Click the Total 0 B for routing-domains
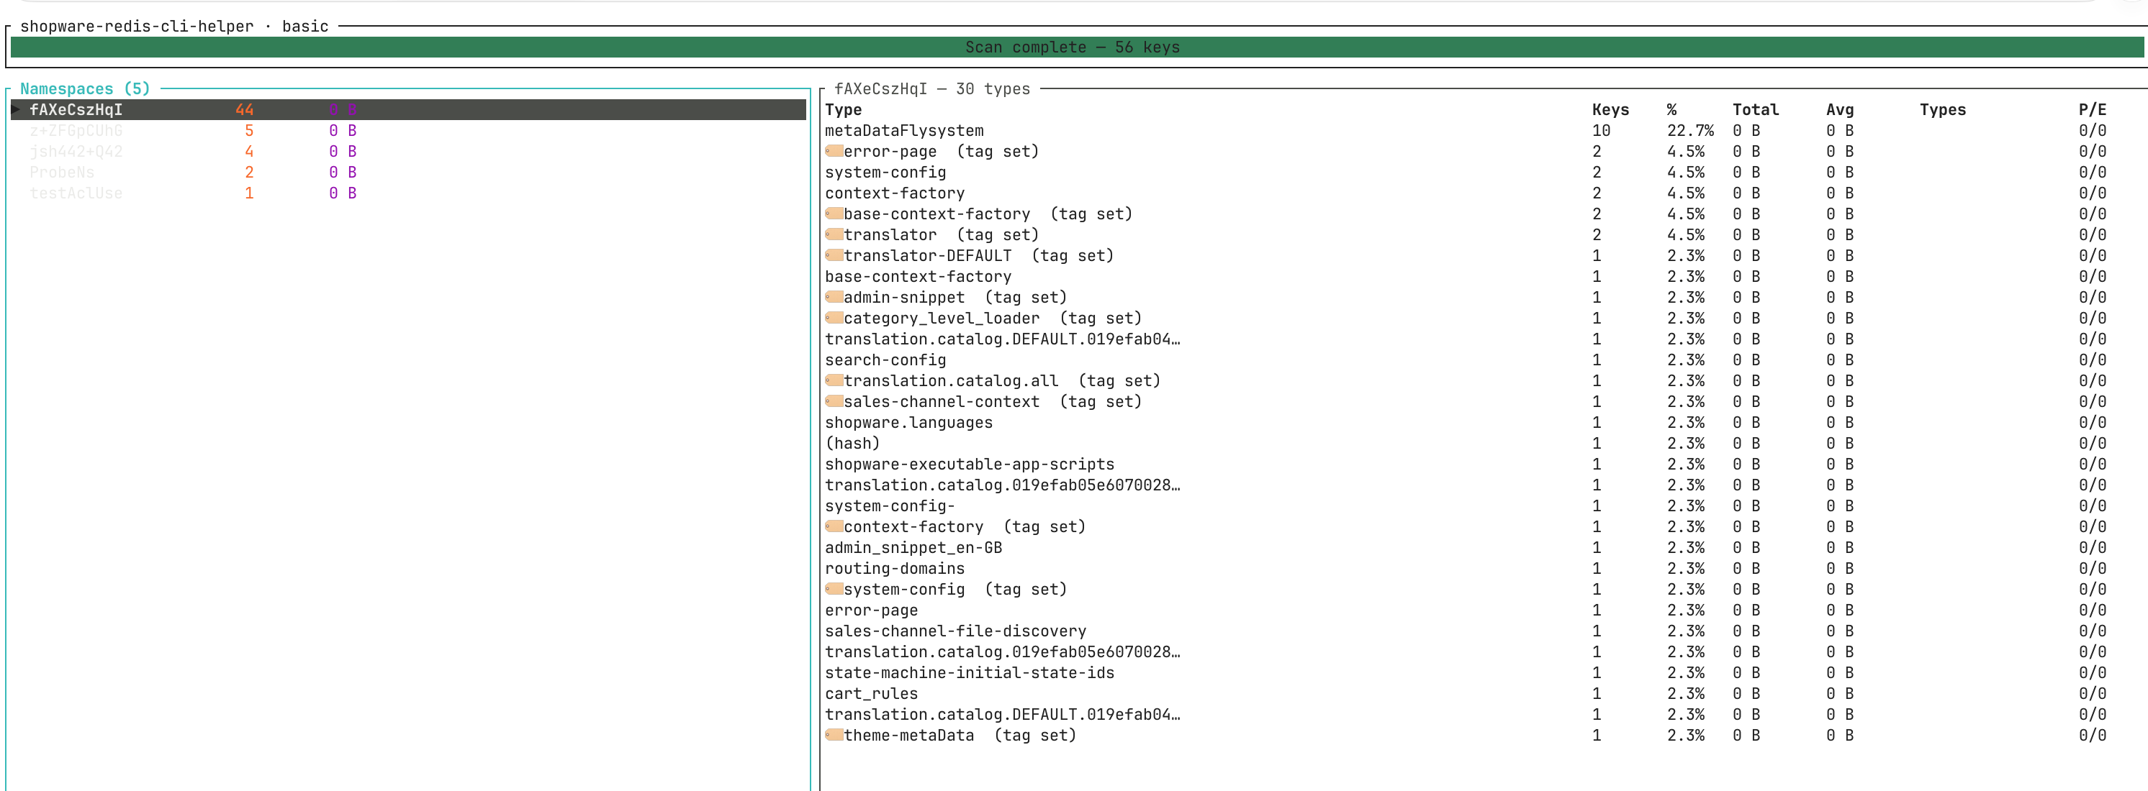Screen dimensions: 2148x791 [1746, 568]
